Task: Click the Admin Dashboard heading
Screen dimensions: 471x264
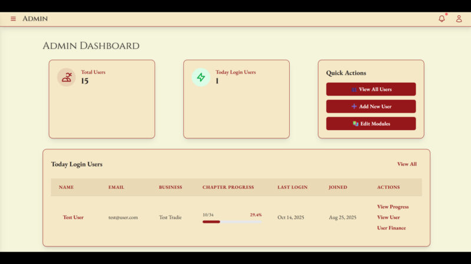Action: (x=91, y=46)
